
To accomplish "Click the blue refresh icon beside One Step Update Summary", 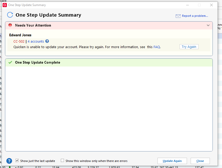I will click(x=10, y=15).
